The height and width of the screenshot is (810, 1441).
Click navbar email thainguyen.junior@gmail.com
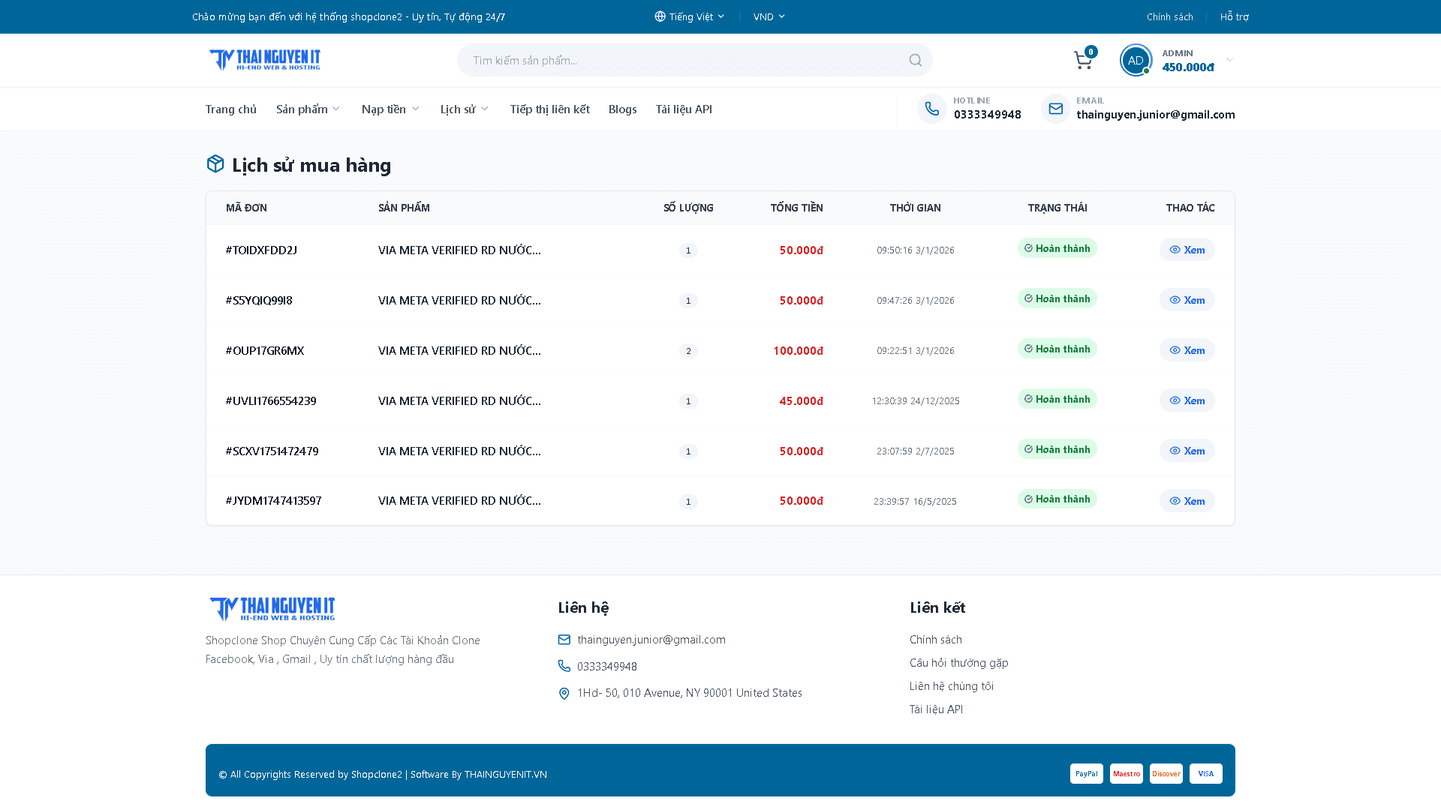coord(1155,115)
